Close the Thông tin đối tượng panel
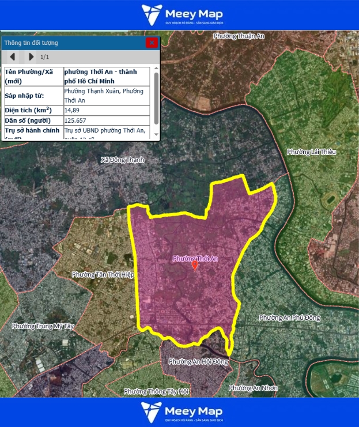 point(152,43)
